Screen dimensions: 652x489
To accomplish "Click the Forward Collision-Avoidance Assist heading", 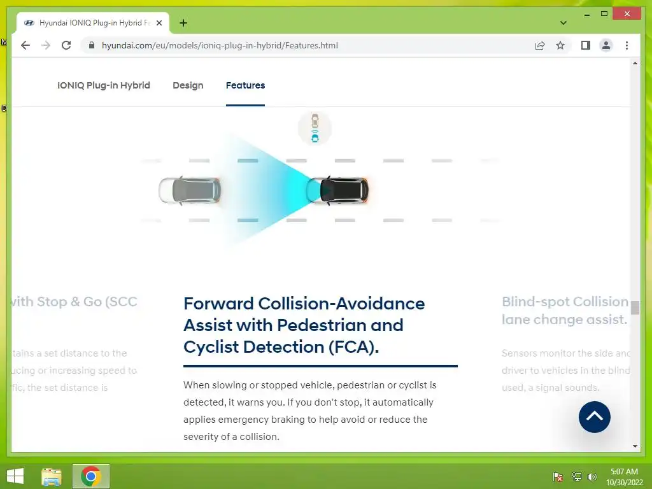I will pos(304,325).
